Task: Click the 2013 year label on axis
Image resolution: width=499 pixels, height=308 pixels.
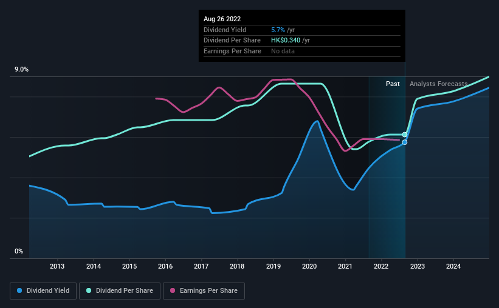Action: 57,266
